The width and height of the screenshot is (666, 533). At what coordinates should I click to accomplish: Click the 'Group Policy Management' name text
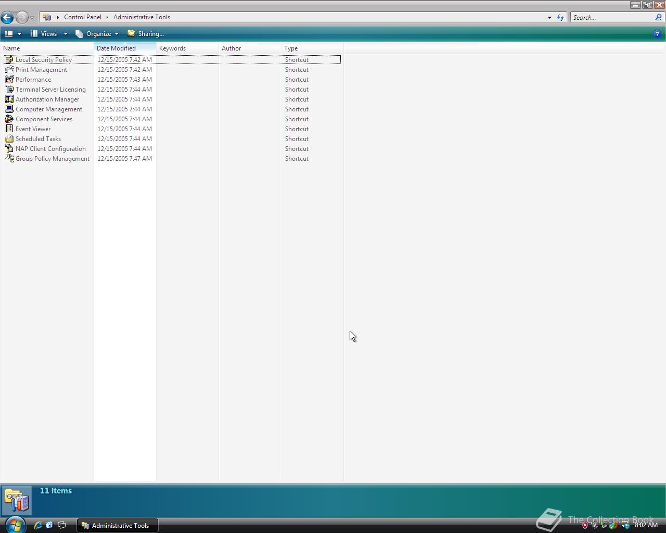(53, 159)
